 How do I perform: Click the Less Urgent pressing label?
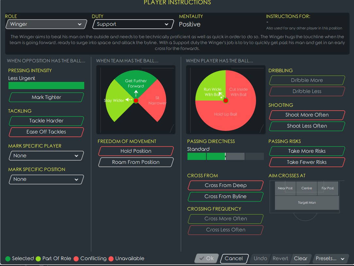click(22, 78)
